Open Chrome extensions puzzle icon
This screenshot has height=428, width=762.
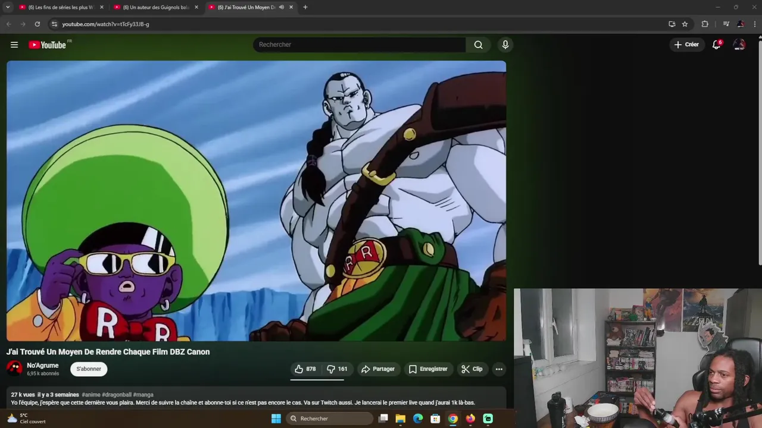[x=705, y=24]
